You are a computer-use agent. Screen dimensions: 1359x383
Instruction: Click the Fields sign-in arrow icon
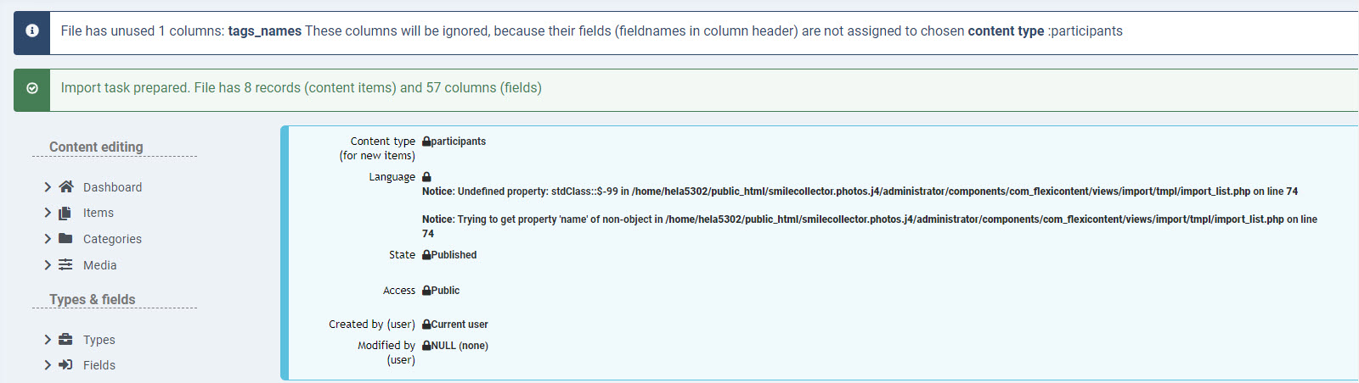click(65, 365)
